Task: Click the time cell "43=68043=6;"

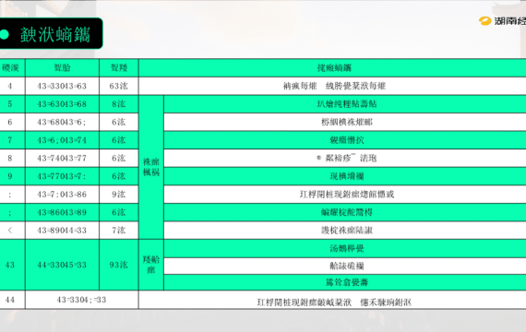Action: (62, 122)
